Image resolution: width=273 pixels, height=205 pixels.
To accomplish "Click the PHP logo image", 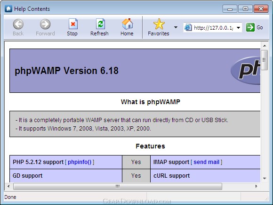I will click(x=245, y=70).
